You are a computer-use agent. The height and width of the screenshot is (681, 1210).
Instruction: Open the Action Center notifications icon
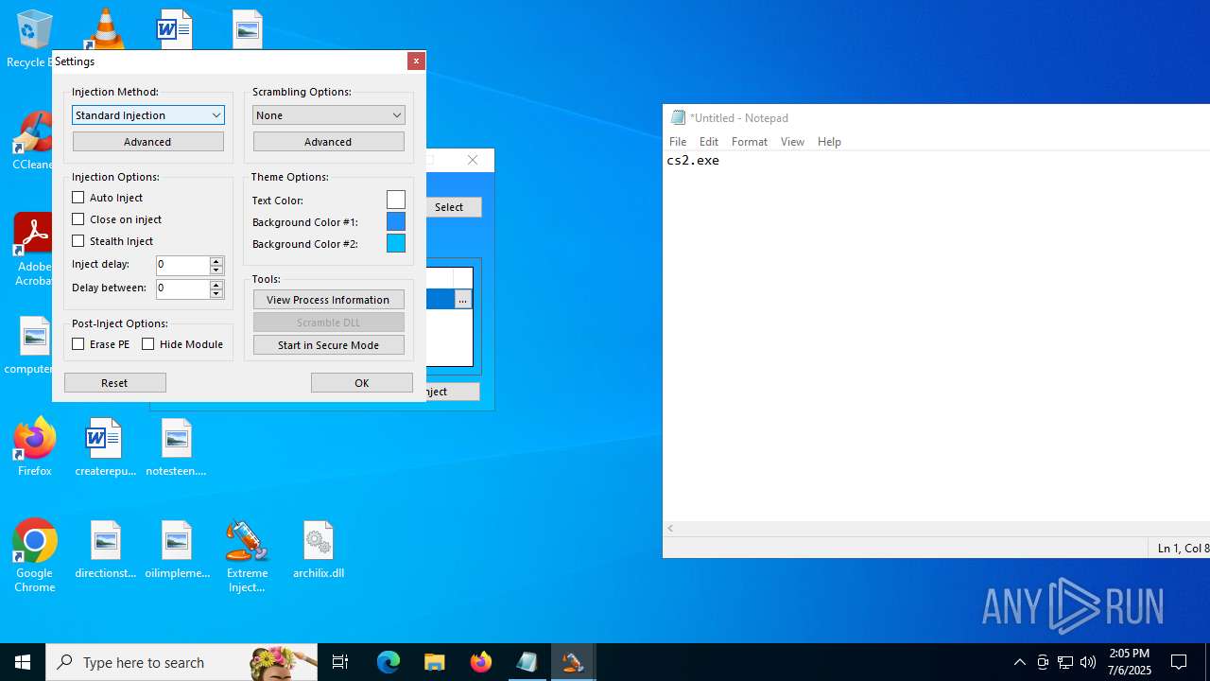pos(1179,662)
